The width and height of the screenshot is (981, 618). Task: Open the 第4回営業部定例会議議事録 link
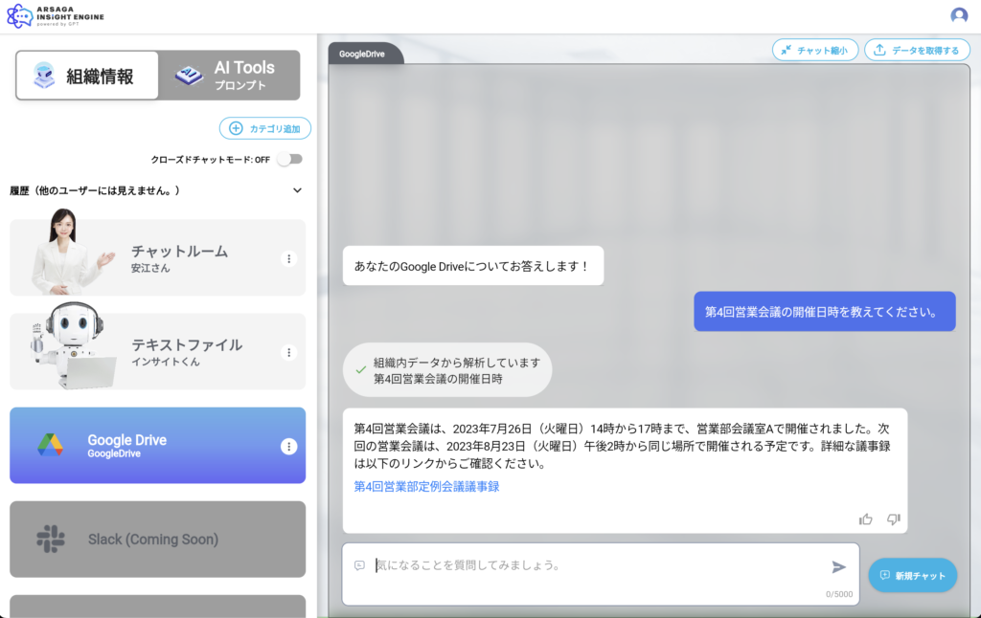(426, 486)
